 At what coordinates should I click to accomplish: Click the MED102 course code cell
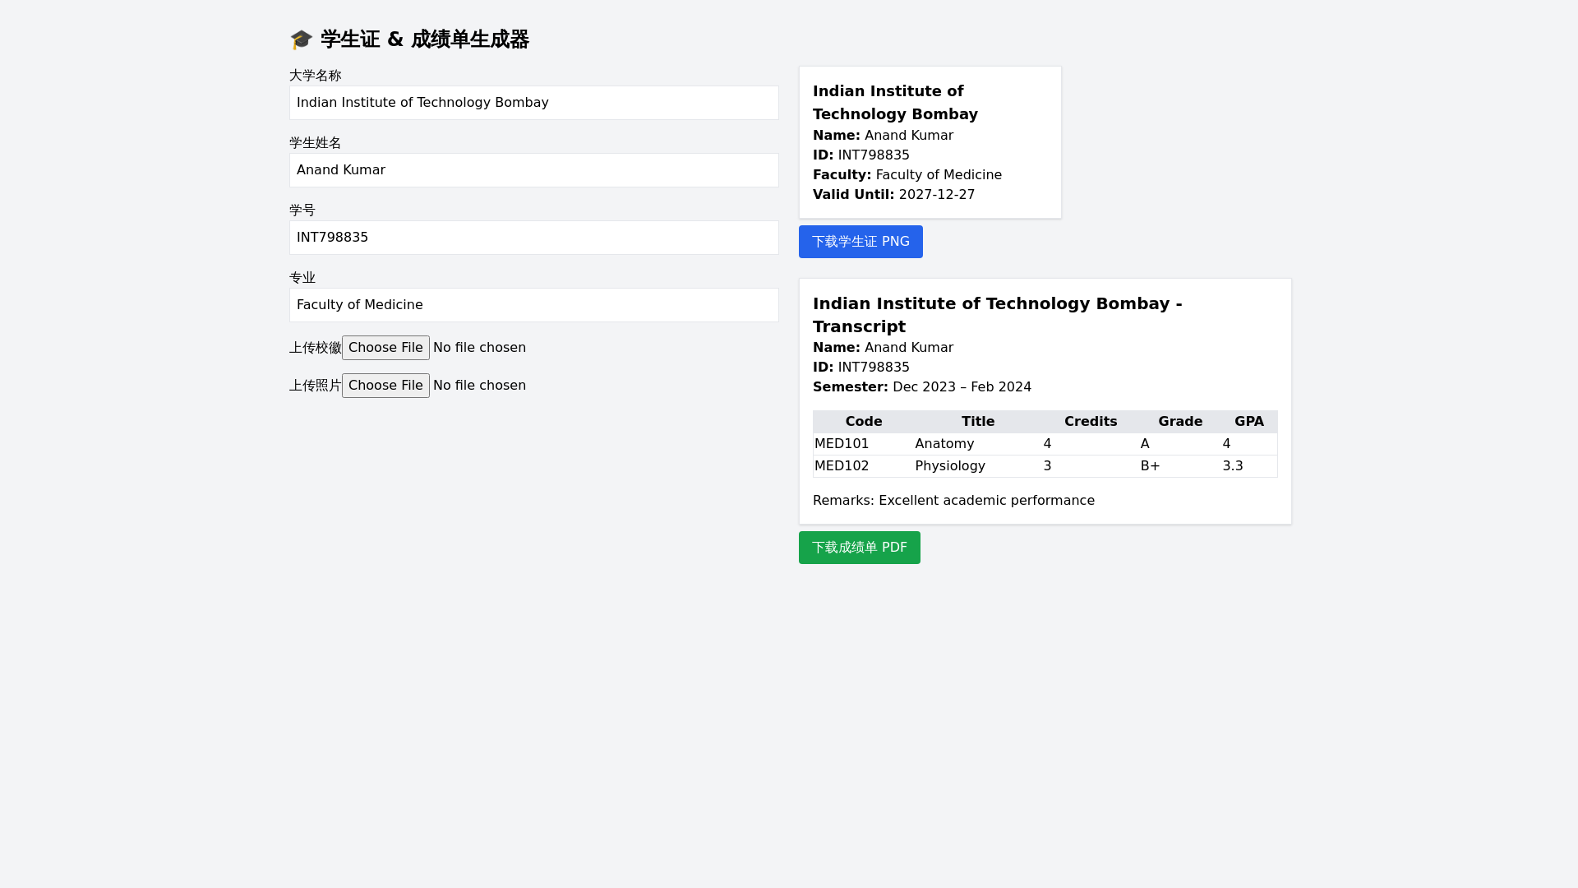click(x=864, y=466)
